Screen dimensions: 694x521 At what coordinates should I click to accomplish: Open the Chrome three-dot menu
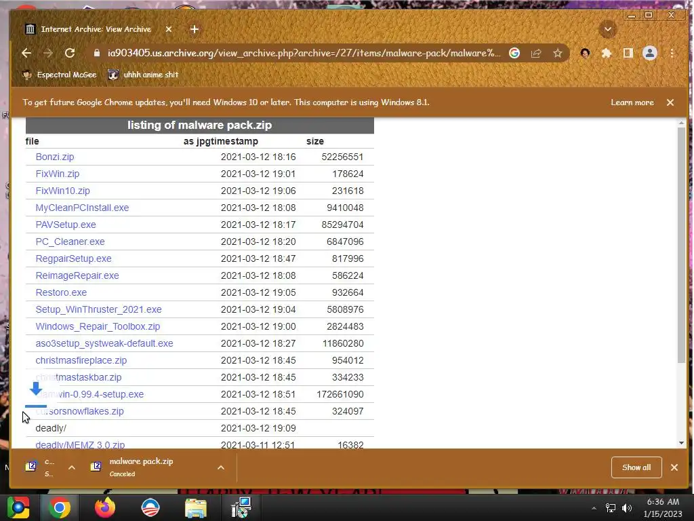click(672, 53)
